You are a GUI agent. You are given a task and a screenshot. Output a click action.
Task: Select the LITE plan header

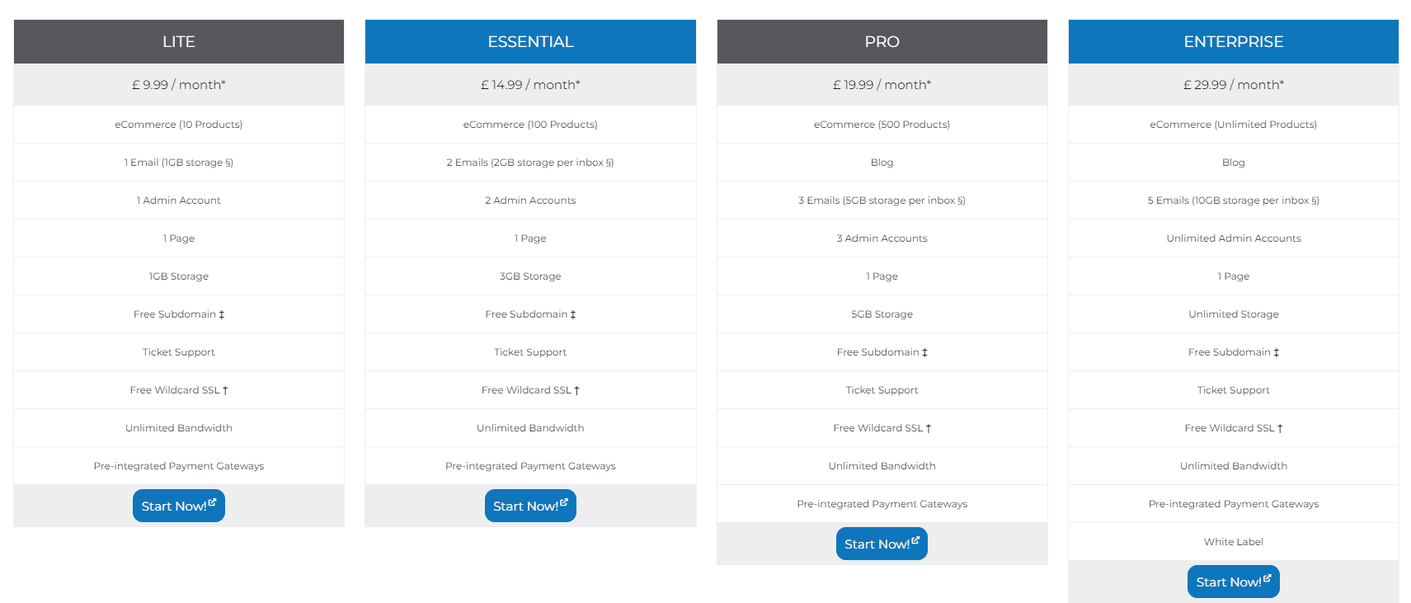point(178,41)
